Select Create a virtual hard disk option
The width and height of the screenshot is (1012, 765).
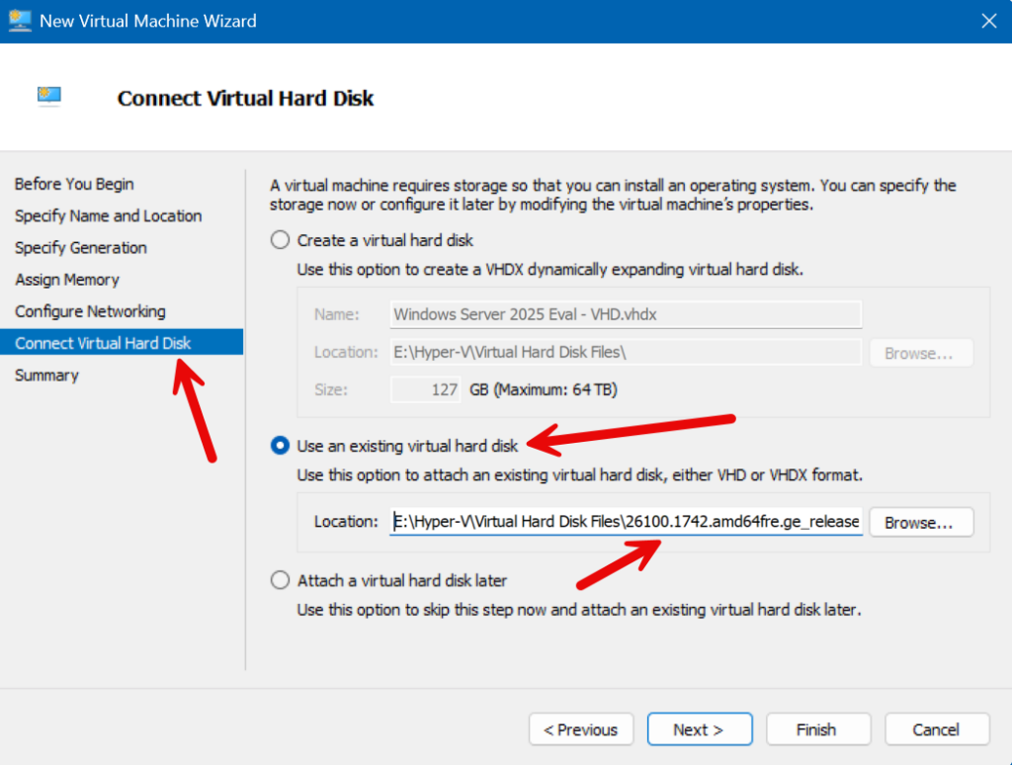(x=280, y=240)
